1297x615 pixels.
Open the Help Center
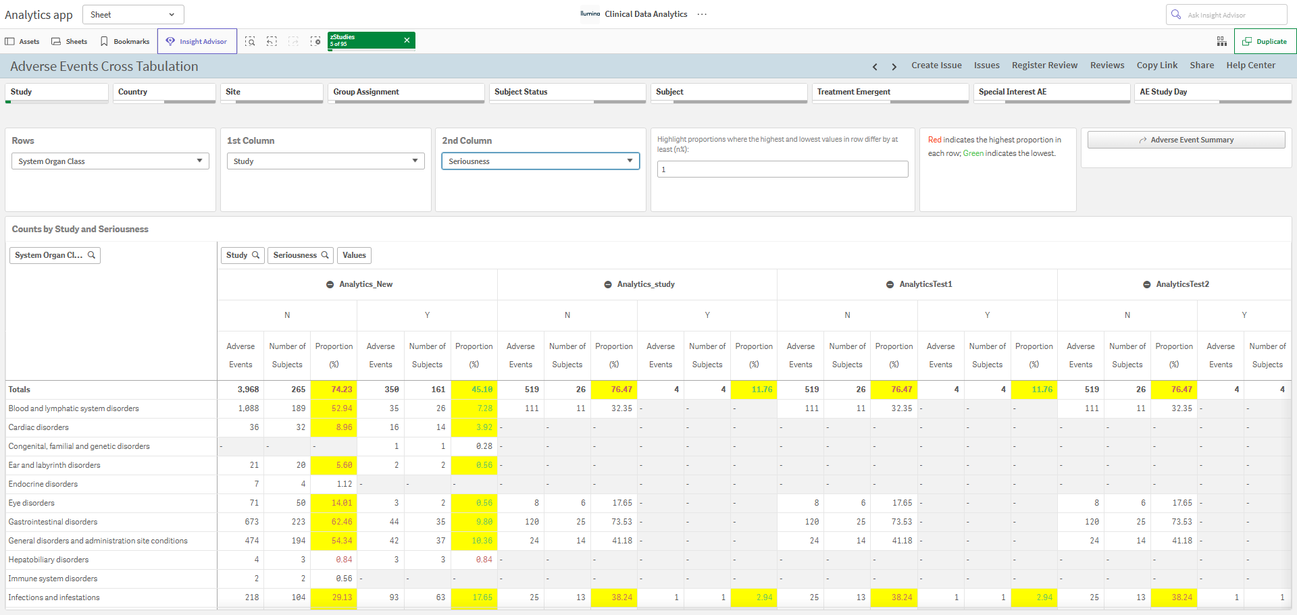(1250, 65)
